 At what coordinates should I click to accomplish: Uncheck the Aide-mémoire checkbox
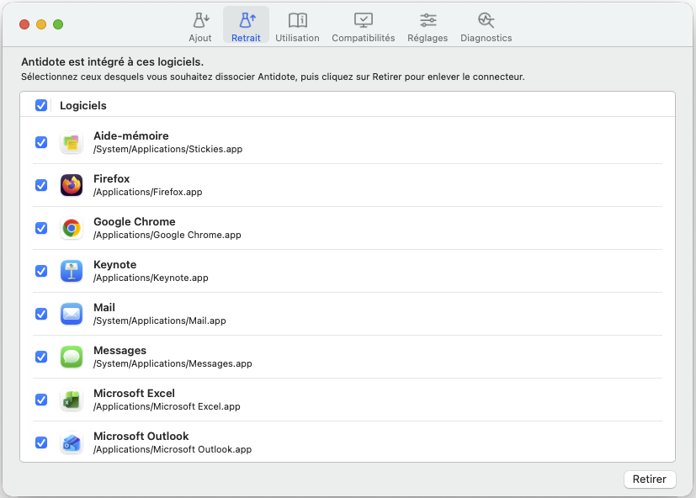41,142
